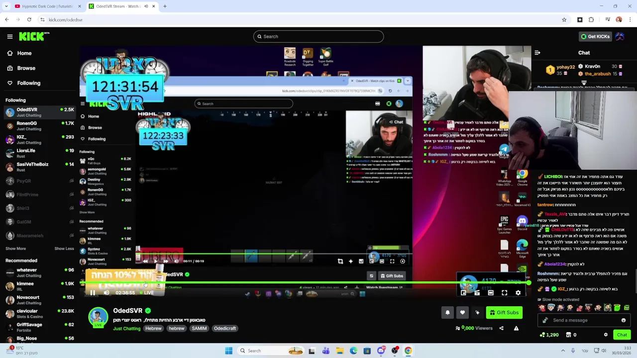This screenshot has width=637, height=358.
Task: Click the green Chat send button
Action: (x=622, y=335)
